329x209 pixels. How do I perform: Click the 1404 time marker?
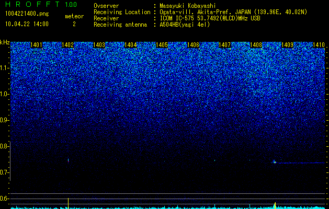[x=131, y=45]
